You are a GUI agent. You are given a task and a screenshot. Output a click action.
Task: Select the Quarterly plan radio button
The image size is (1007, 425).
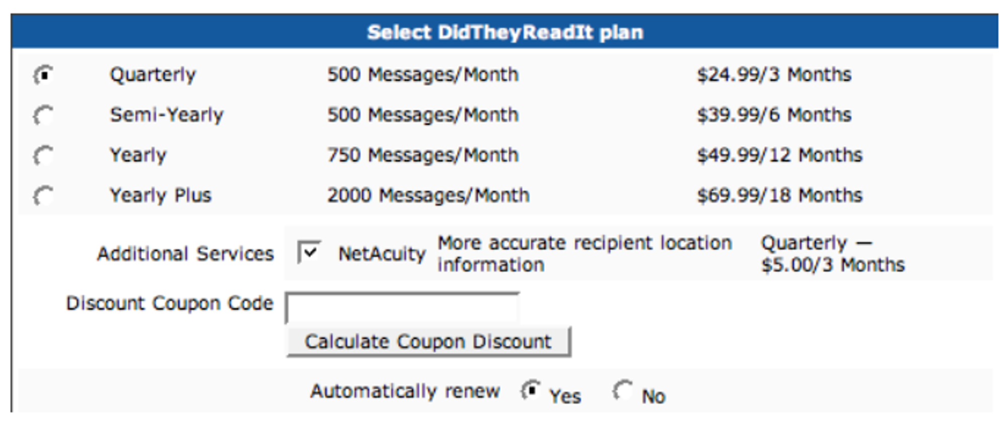[x=44, y=75]
